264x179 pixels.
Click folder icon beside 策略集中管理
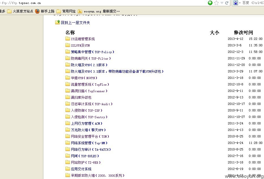tap(68, 51)
